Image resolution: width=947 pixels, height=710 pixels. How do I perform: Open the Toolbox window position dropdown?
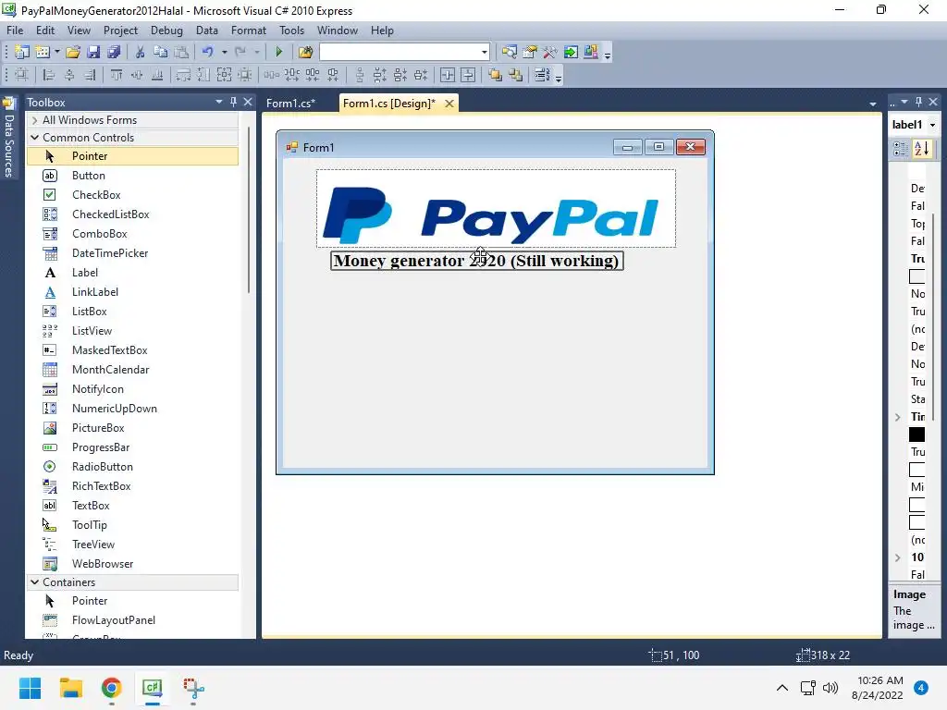point(218,102)
